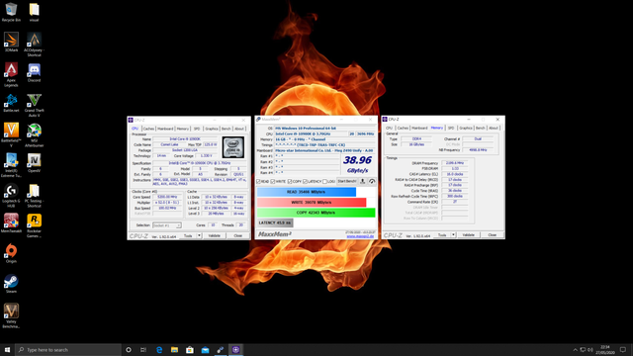The width and height of the screenshot is (633, 356).
Task: Open Microsoft Edge from taskbar
Action: click(x=159, y=349)
